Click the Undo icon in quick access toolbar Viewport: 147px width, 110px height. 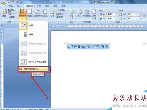tap(13, 2)
